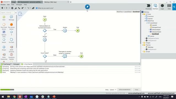Select the For Each tool
The height and width of the screenshot is (99, 176).
click(x=11, y=40)
